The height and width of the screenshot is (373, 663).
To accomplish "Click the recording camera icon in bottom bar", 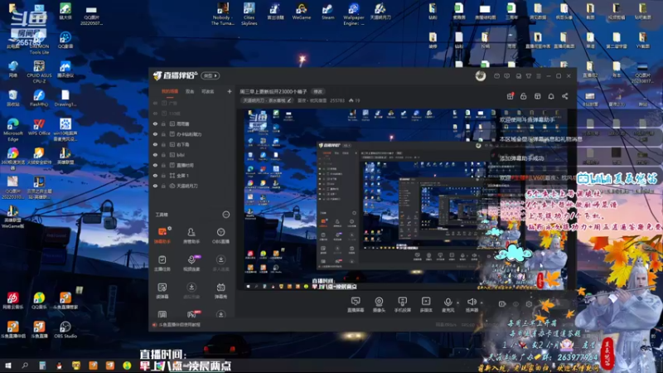I will pos(502,303).
